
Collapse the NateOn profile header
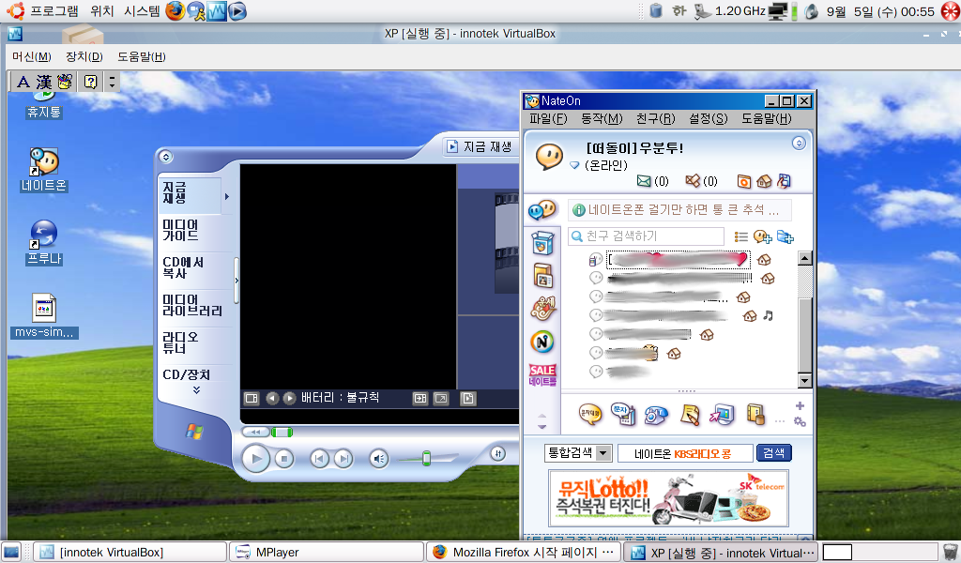point(799,144)
